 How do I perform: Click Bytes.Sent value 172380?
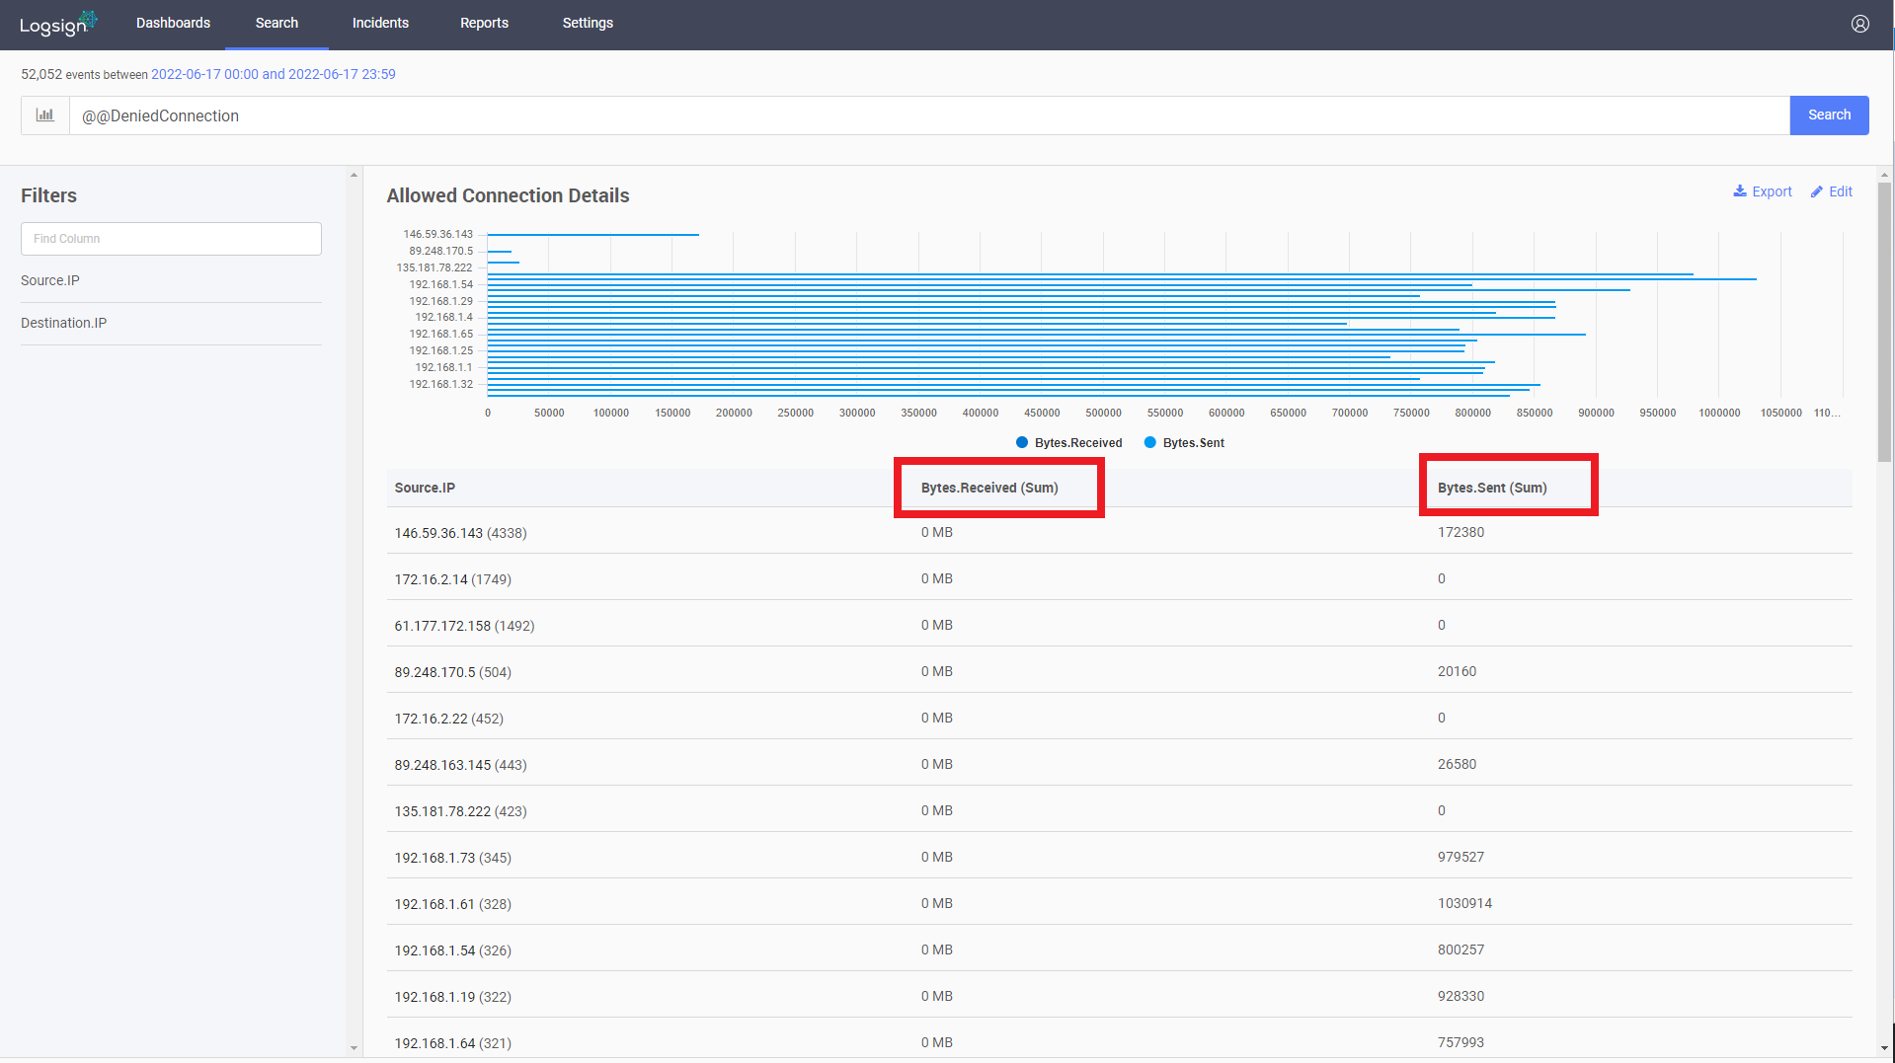pyautogui.click(x=1461, y=532)
